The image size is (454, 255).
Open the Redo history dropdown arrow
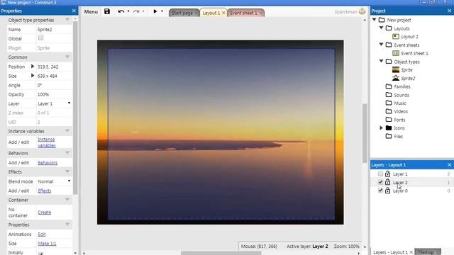(x=143, y=11)
